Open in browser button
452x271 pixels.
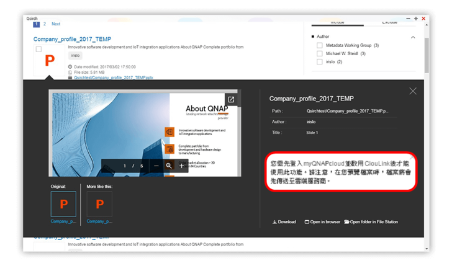(322, 222)
